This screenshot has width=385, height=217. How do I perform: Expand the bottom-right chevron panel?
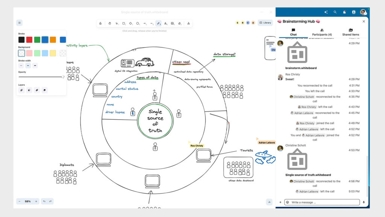coord(269,202)
